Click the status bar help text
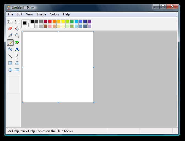This screenshot has height=141, width=185. pyautogui.click(x=40, y=131)
